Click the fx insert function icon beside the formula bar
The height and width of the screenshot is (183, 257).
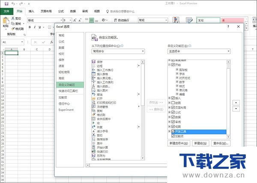[x=52, y=42]
